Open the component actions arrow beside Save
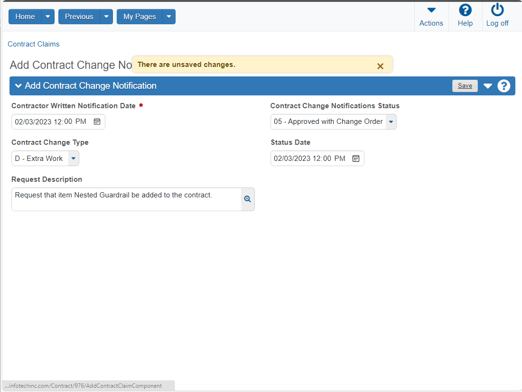 [x=488, y=86]
